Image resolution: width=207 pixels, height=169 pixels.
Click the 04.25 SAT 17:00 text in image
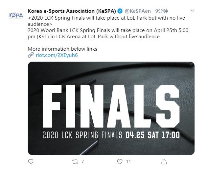click(153, 135)
